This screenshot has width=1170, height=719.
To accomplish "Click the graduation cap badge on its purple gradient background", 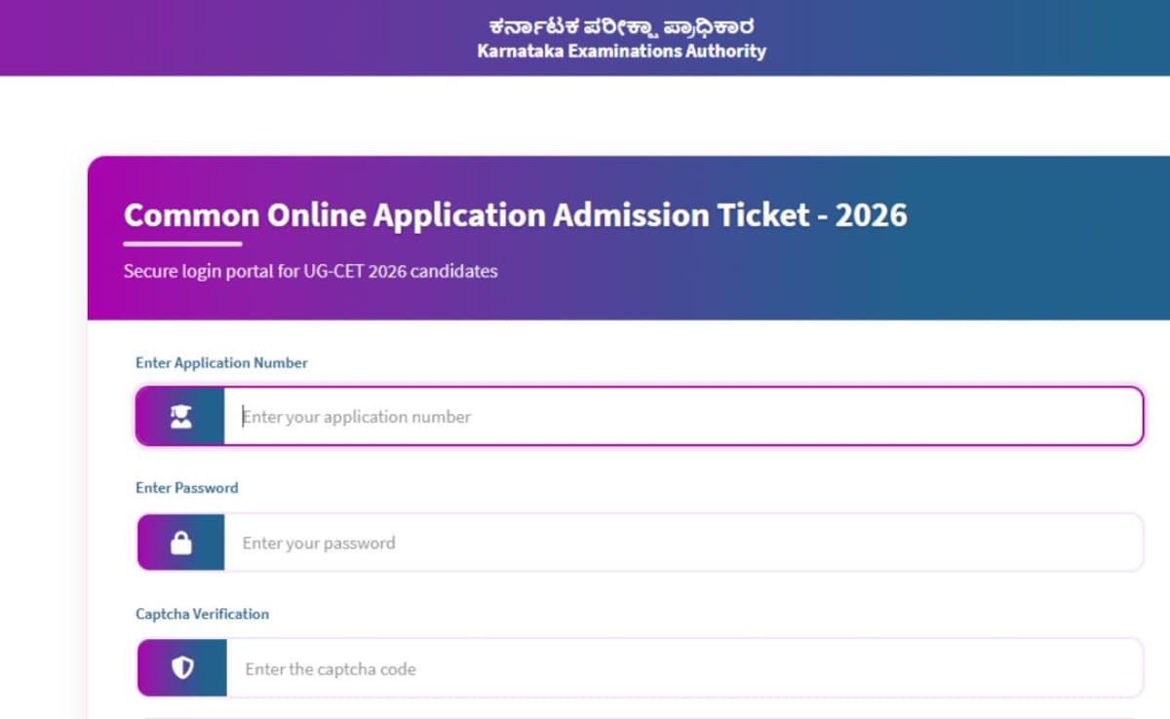I will pyautogui.click(x=180, y=415).
